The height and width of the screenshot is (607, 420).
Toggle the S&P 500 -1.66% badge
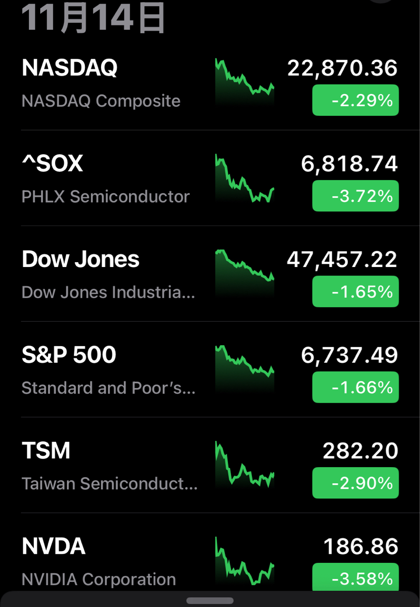point(355,387)
